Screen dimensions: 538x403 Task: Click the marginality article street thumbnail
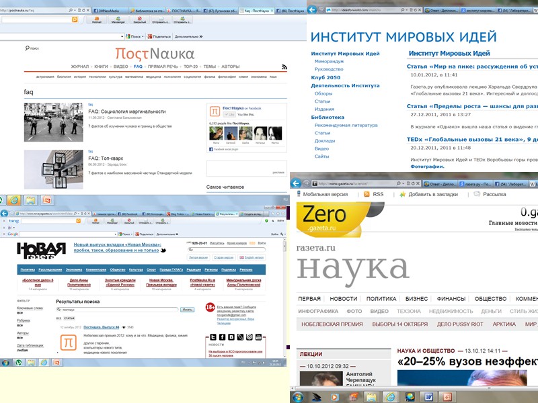coord(54,122)
